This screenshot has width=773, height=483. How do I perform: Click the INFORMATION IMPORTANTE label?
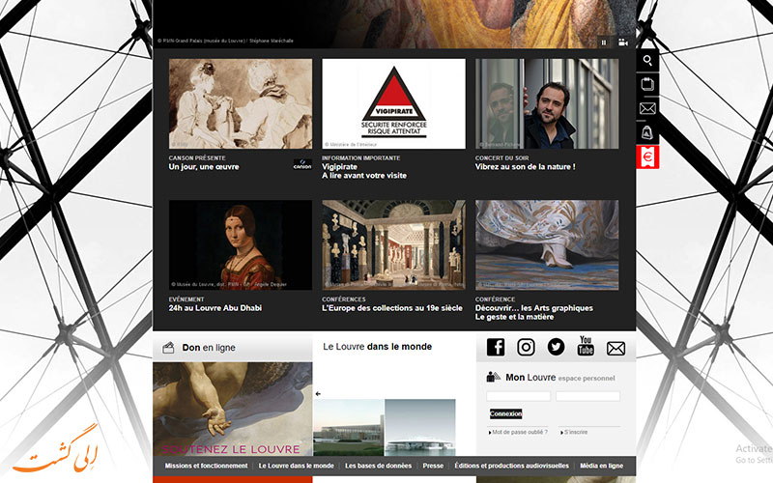360,158
